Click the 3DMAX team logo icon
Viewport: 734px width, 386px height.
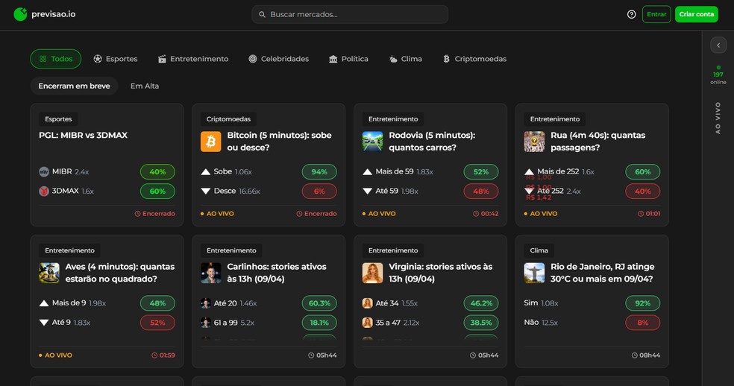click(43, 192)
